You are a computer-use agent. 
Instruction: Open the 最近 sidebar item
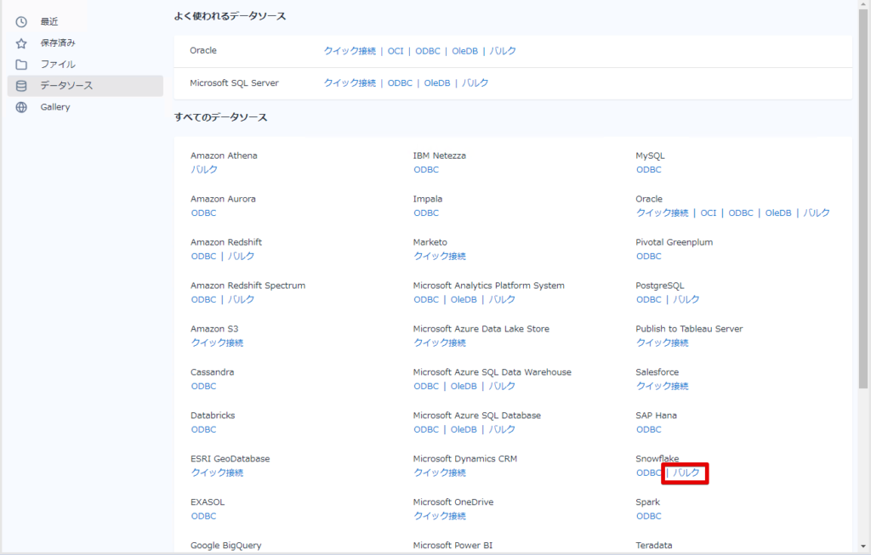(49, 21)
